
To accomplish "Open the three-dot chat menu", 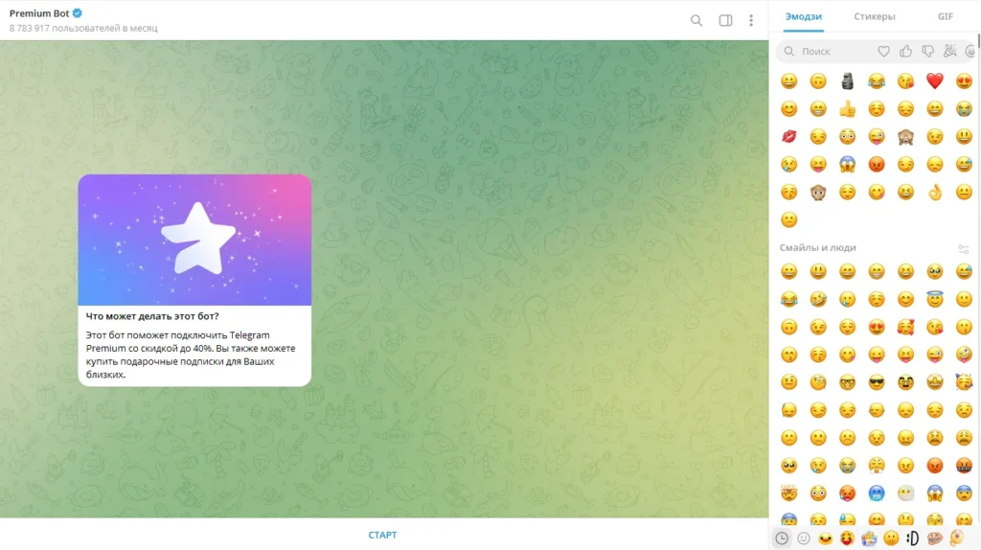I will (751, 21).
